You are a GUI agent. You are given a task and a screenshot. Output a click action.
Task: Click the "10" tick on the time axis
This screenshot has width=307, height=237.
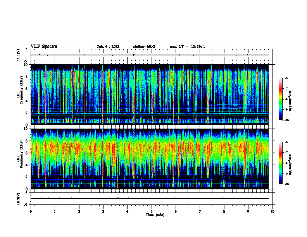pos(273,211)
